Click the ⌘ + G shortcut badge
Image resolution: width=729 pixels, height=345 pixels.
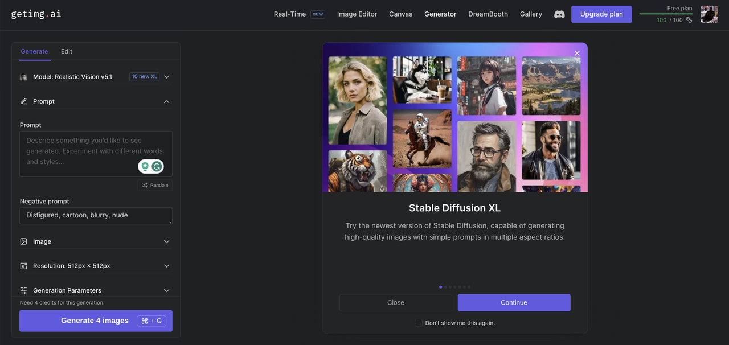click(x=151, y=321)
